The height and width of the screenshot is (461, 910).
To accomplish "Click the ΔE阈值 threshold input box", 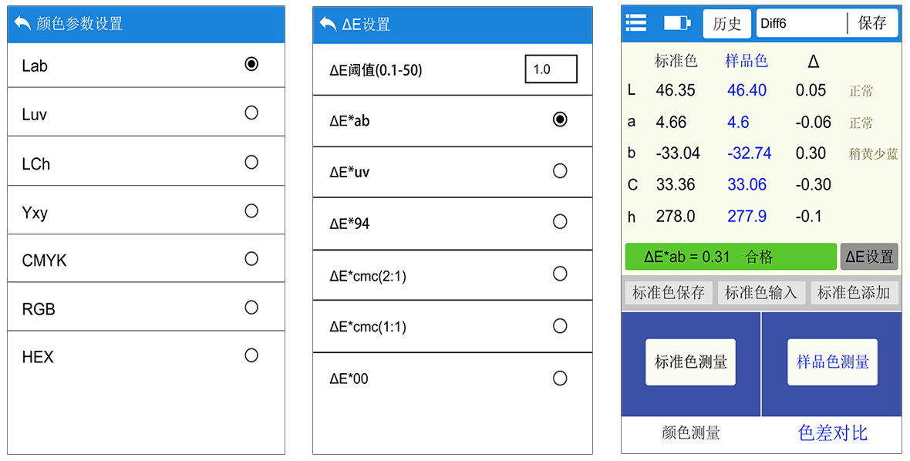I will (x=551, y=69).
